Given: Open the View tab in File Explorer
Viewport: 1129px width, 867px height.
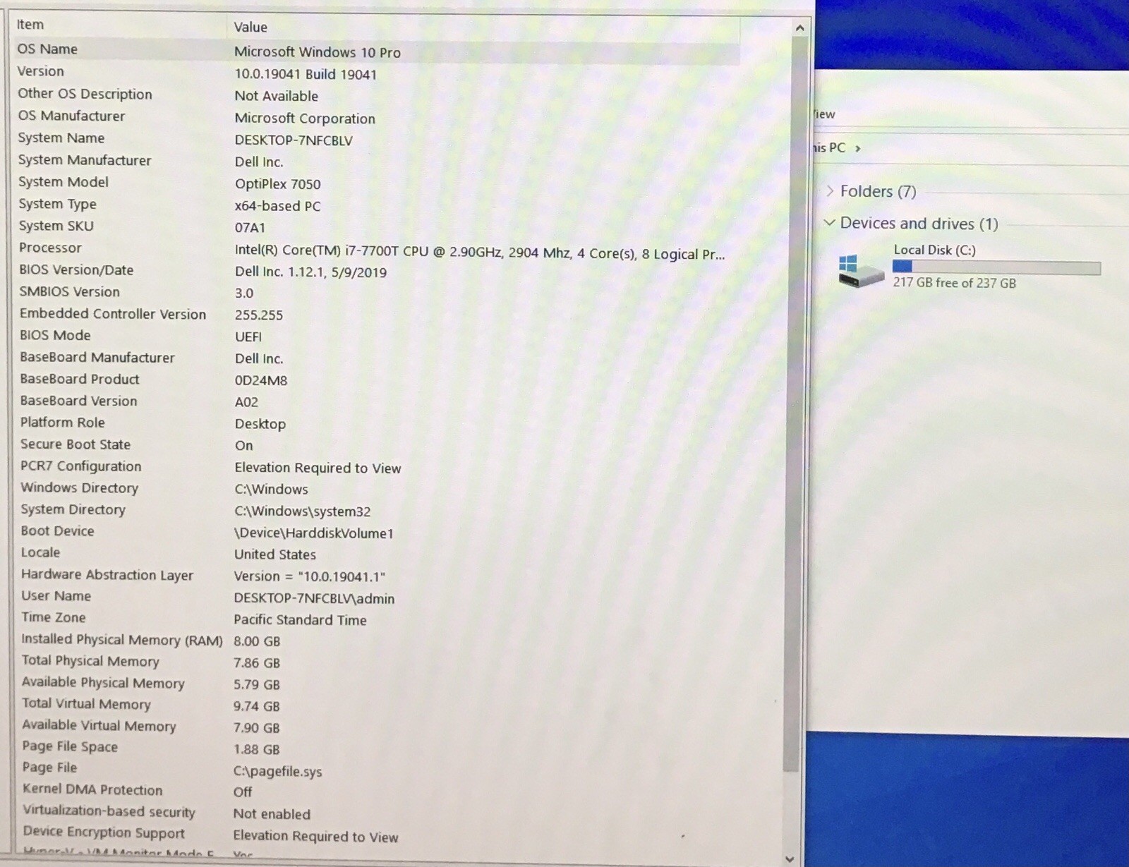Looking at the screenshot, I should coord(823,114).
